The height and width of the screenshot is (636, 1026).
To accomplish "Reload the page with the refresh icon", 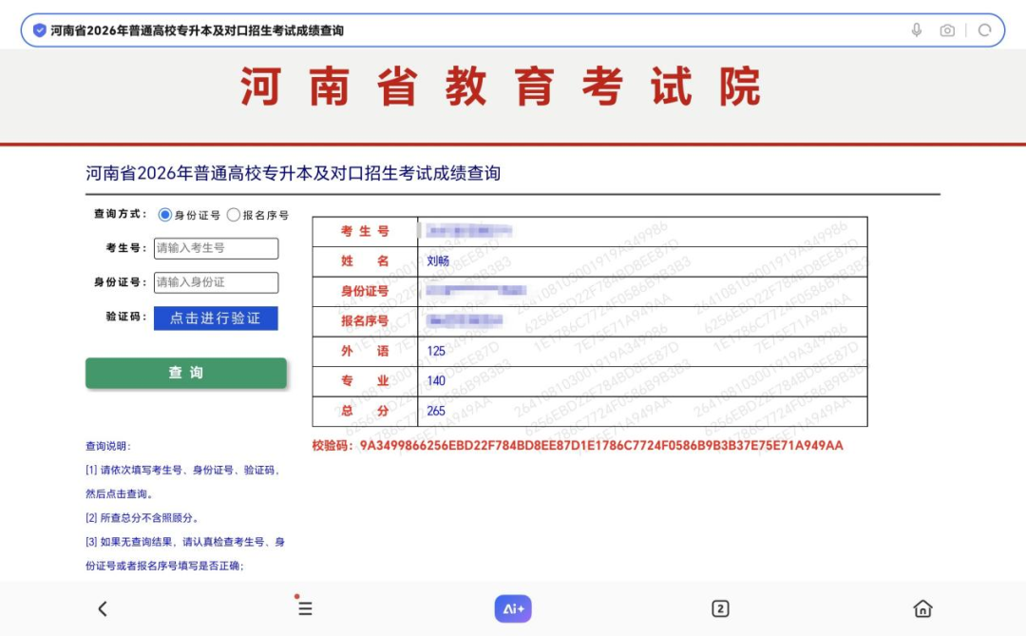I will [x=984, y=30].
